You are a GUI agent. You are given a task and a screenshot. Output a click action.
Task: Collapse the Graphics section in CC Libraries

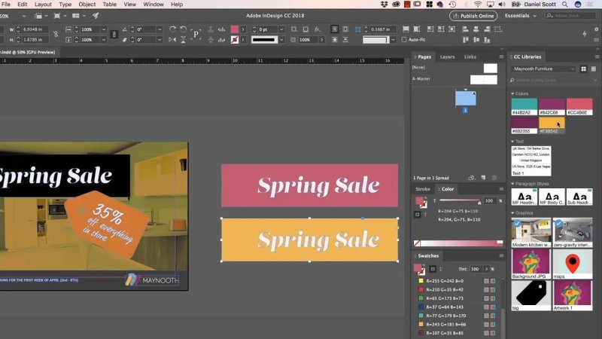pos(512,213)
